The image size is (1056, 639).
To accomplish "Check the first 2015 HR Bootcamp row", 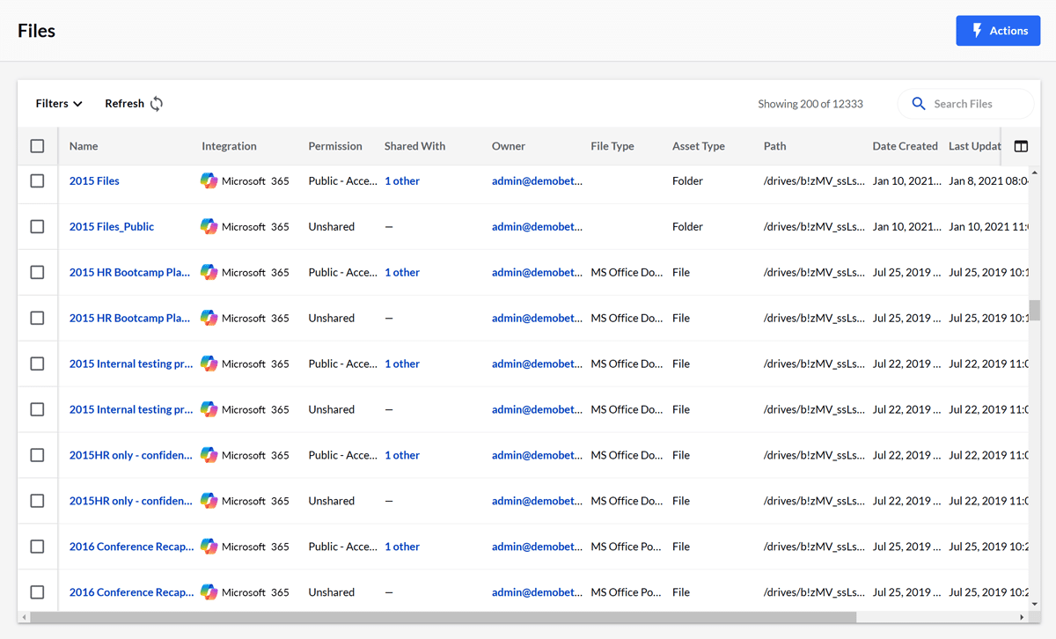I will (x=37, y=272).
